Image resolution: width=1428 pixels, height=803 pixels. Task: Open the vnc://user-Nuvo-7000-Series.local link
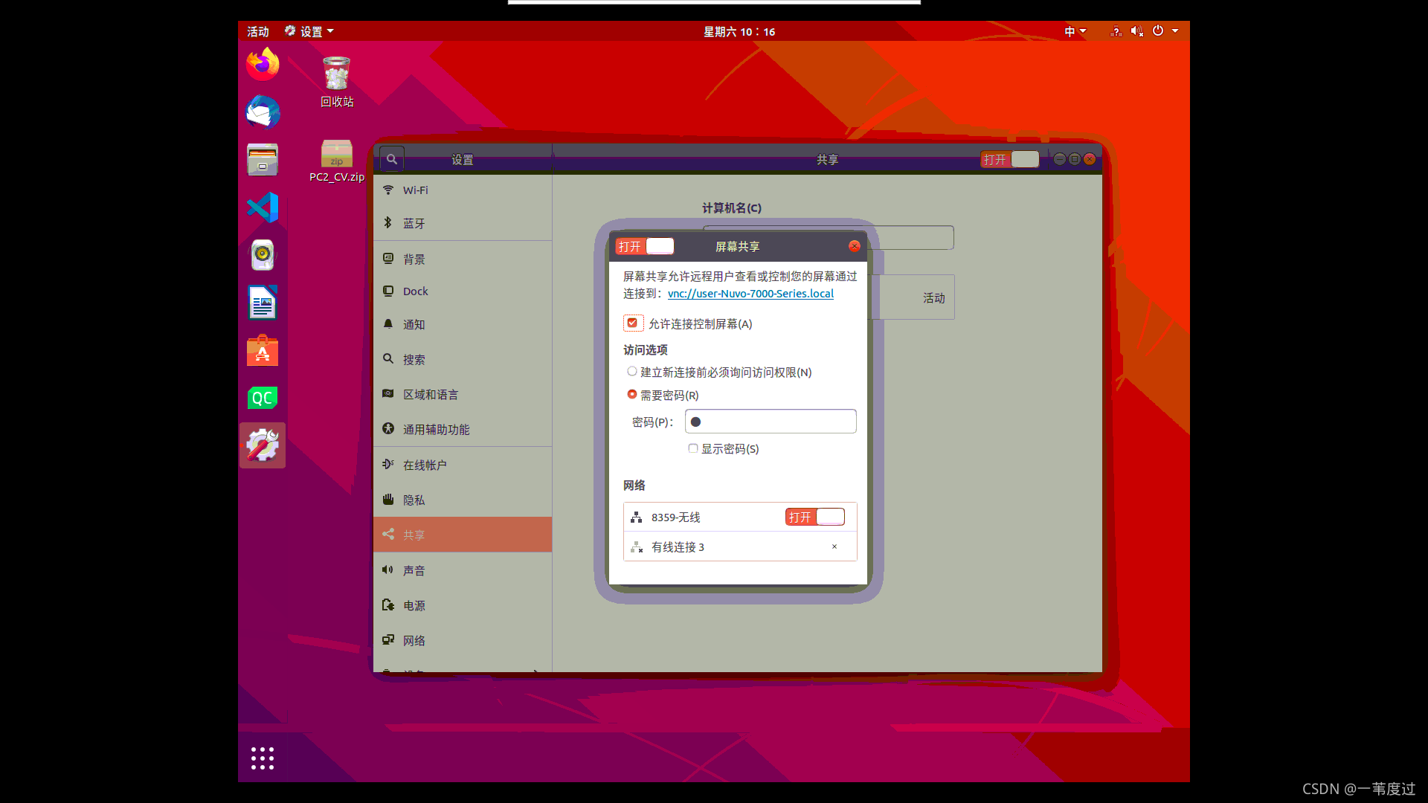tap(750, 294)
